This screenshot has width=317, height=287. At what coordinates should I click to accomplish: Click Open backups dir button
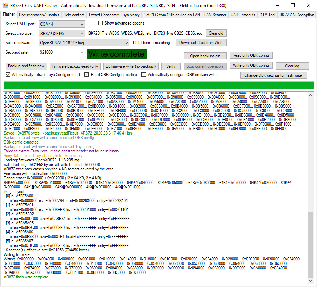[205, 56]
